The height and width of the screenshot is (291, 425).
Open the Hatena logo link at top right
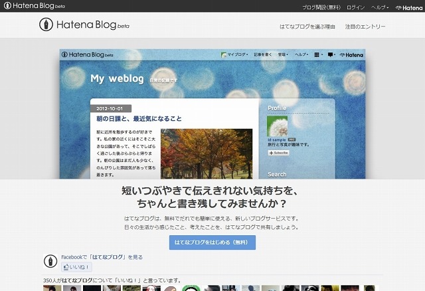[409, 8]
